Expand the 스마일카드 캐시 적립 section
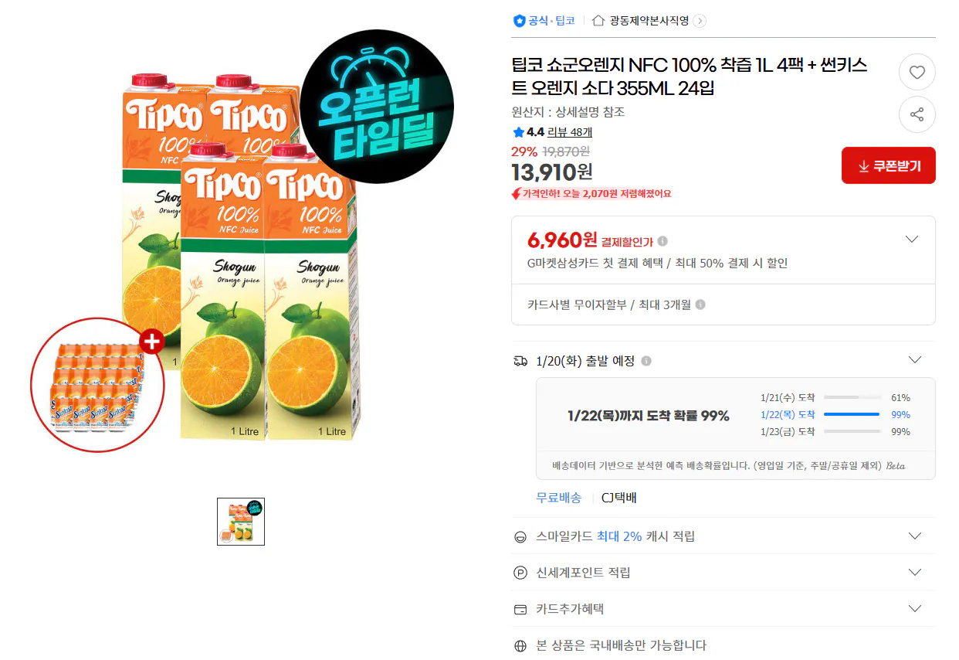 point(914,536)
